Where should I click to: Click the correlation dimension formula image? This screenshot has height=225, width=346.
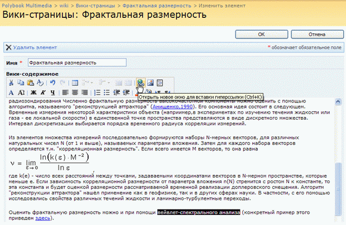[x=50, y=162]
